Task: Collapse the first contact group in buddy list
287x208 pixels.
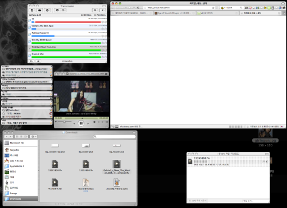Action: (x=2, y=66)
